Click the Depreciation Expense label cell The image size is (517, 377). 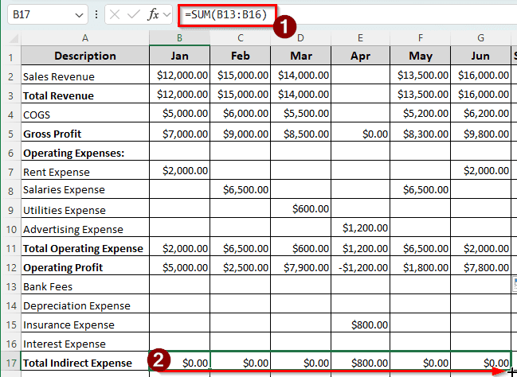85,305
